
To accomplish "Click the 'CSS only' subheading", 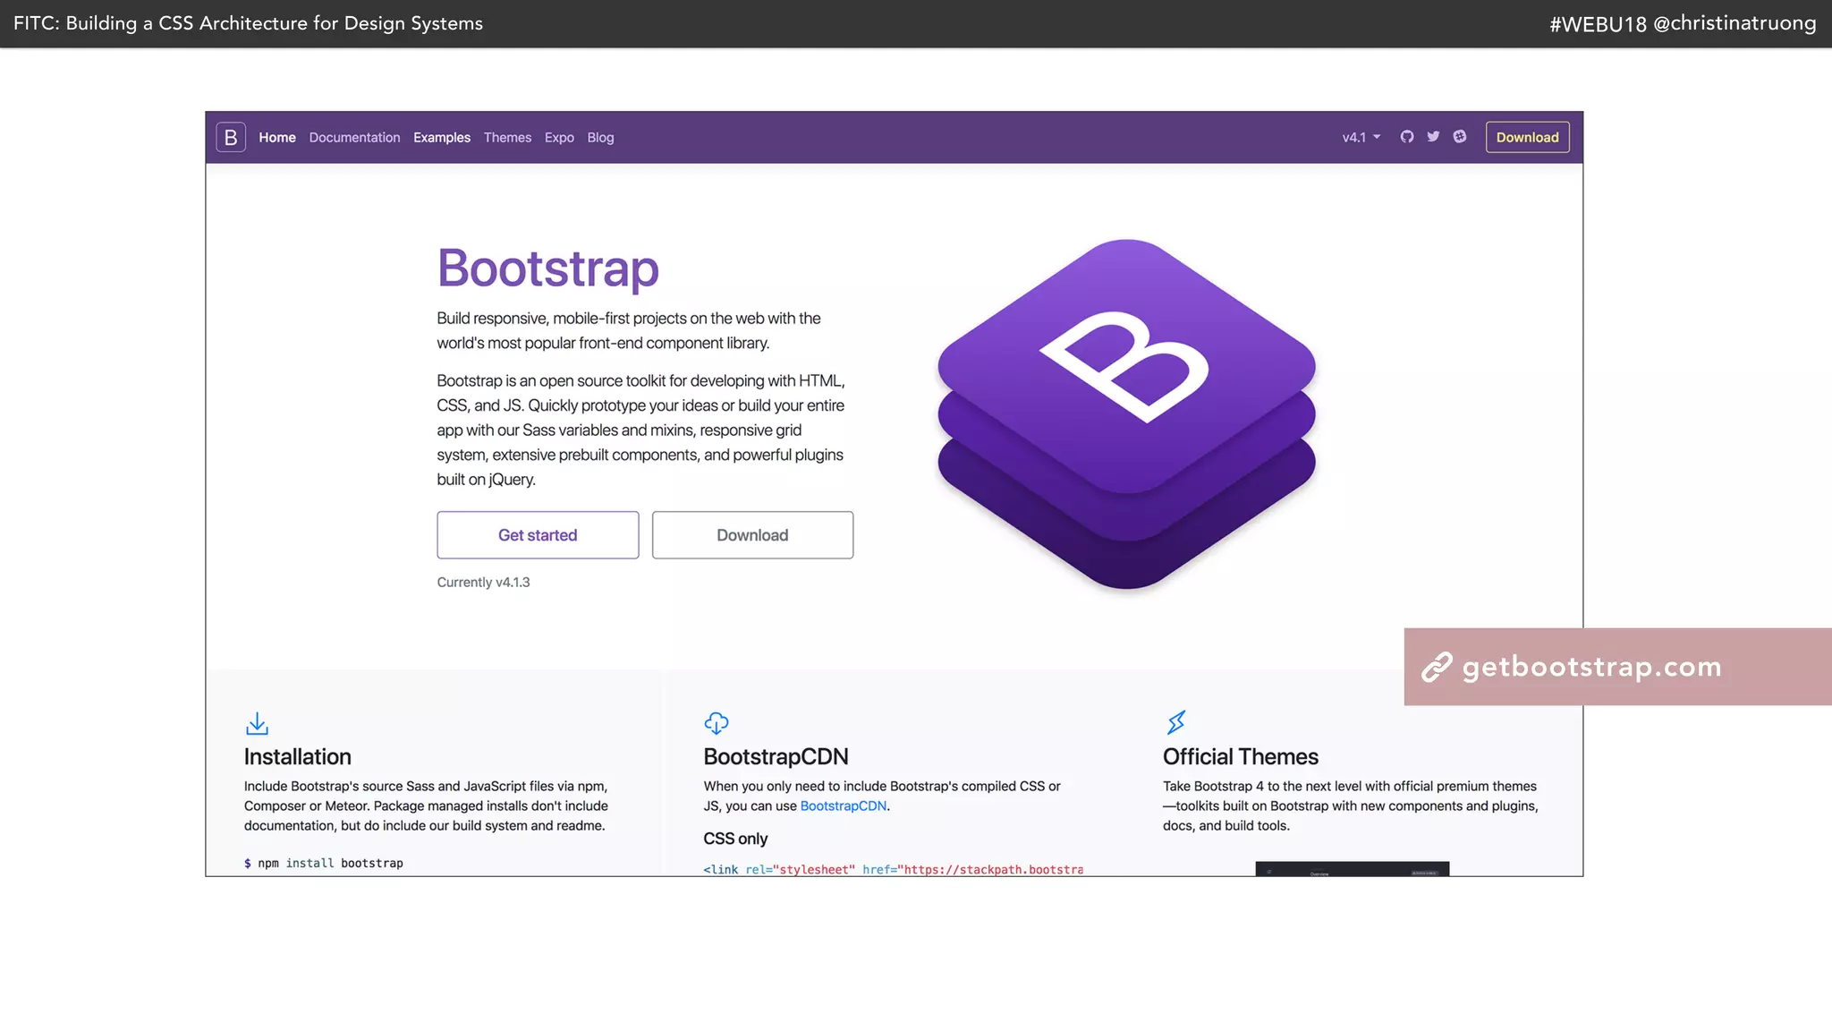I will click(x=735, y=839).
